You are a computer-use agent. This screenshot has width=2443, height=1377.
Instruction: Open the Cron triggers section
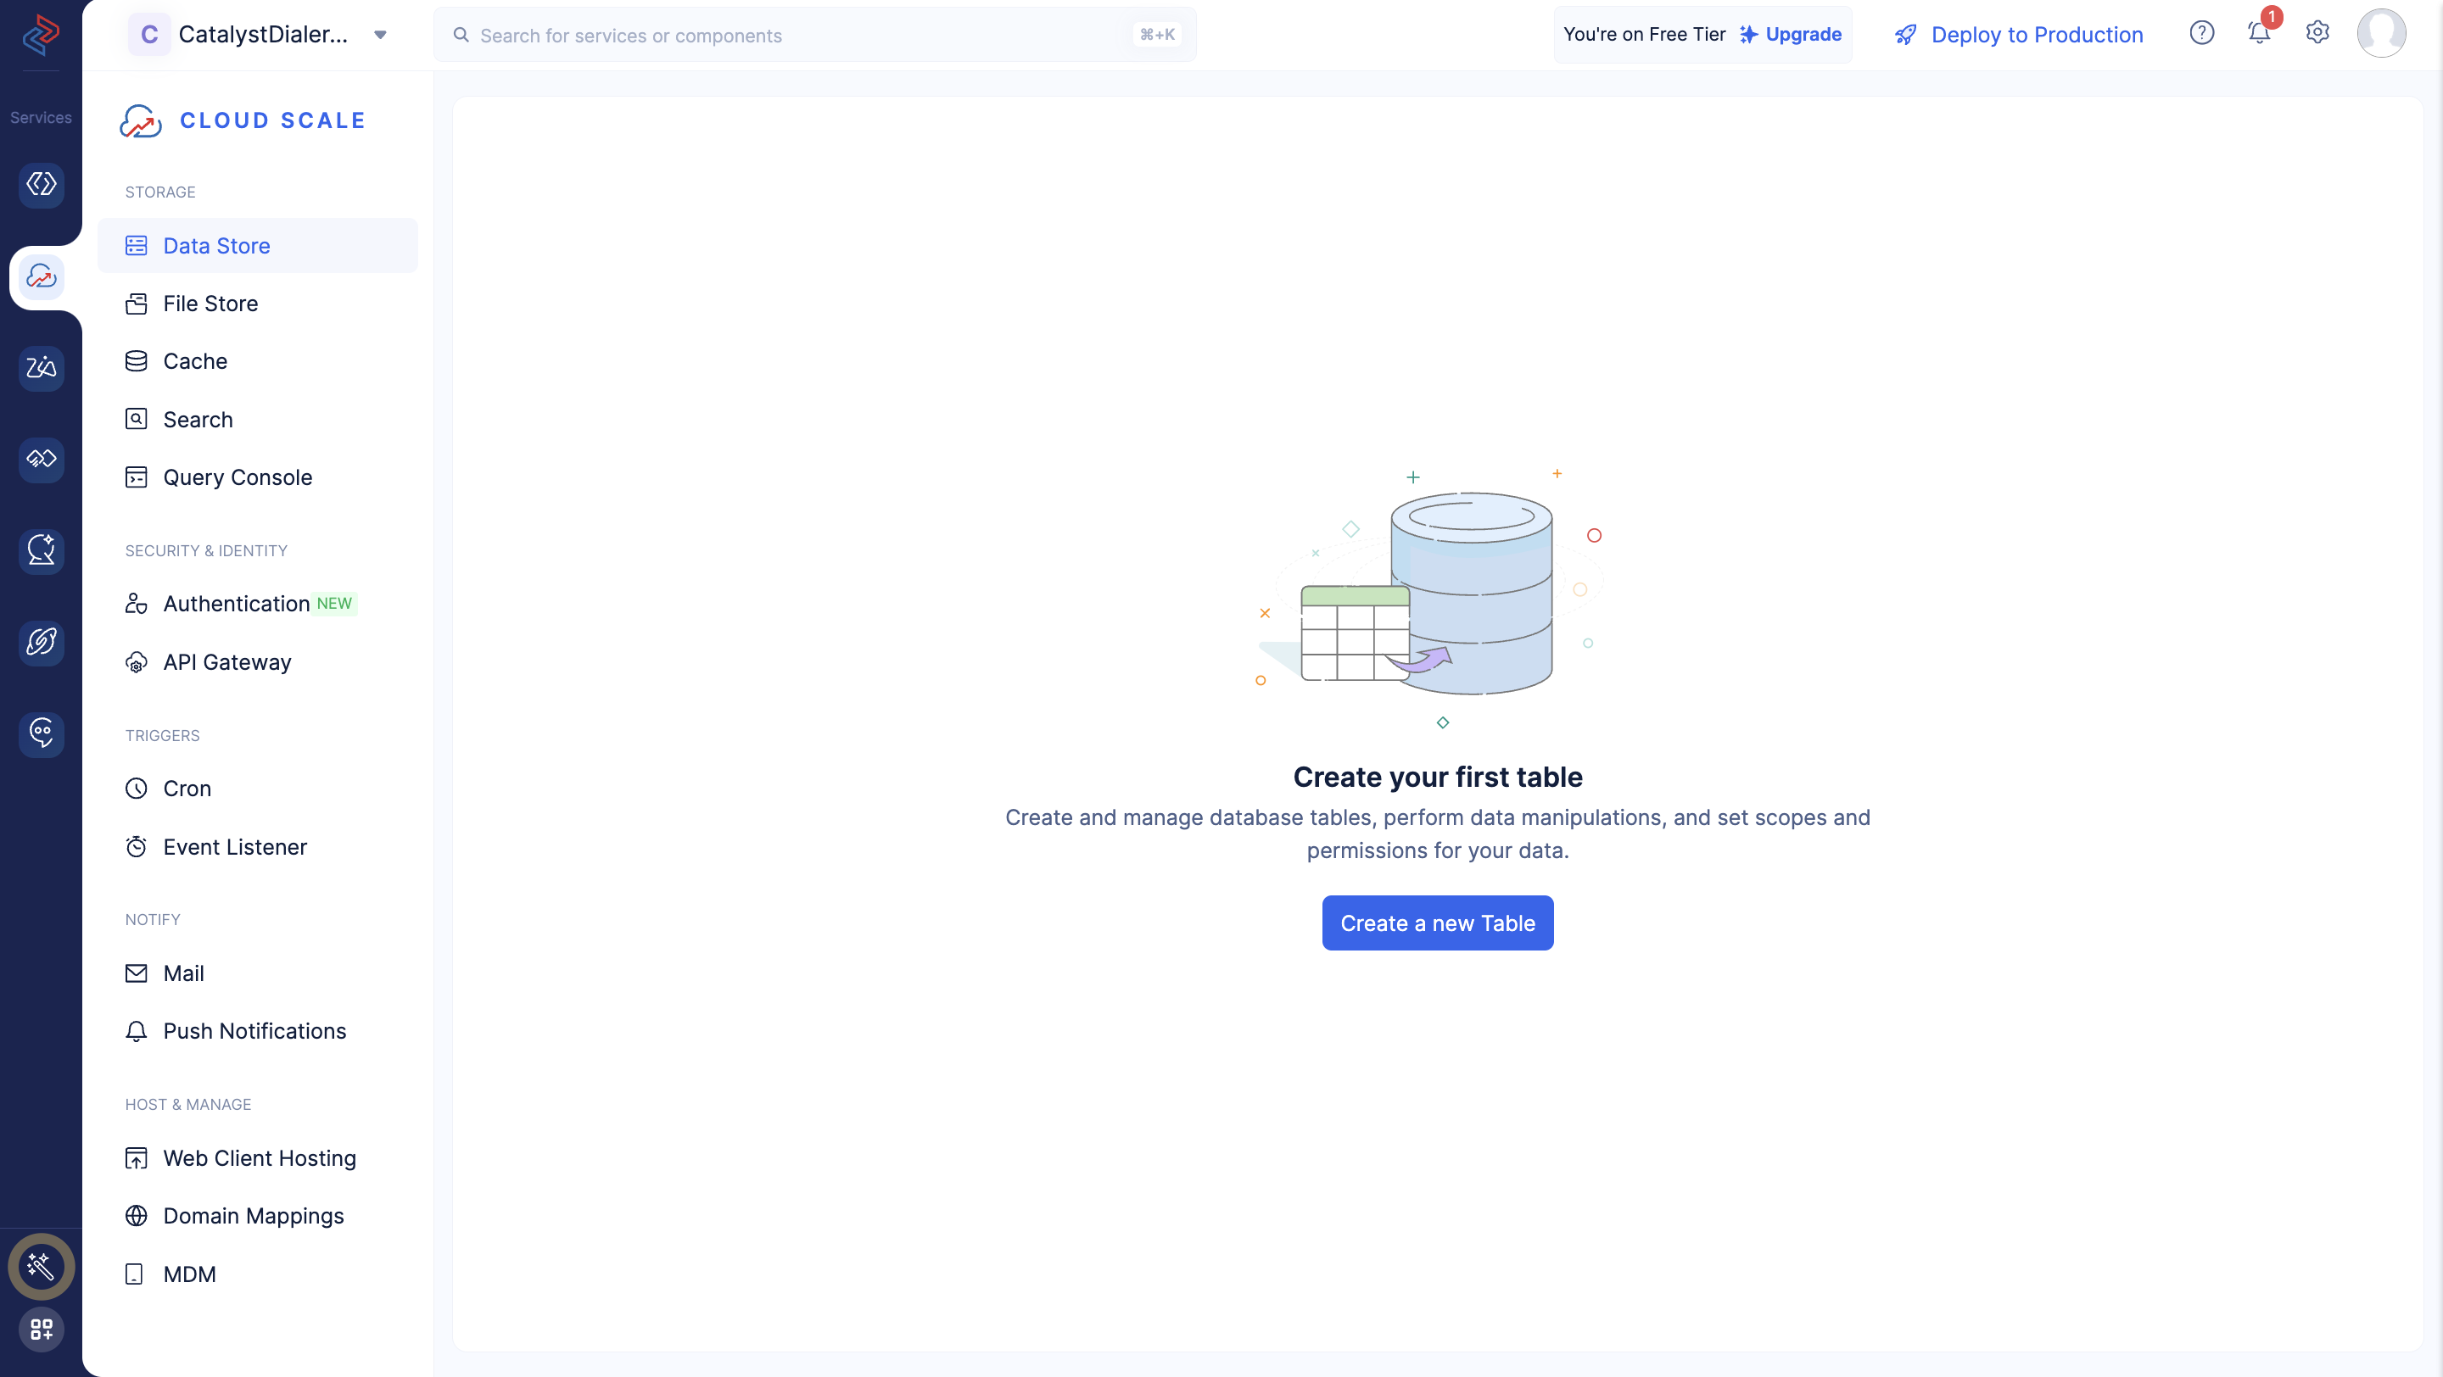[x=187, y=789]
